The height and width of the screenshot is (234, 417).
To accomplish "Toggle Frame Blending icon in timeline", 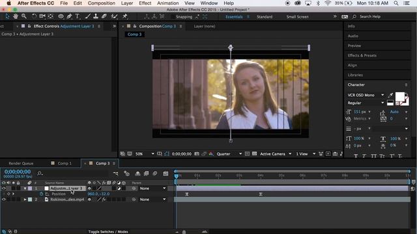I will point(146,174).
